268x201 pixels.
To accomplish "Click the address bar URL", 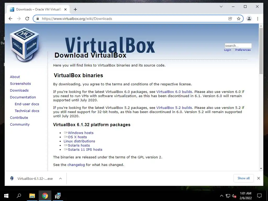I will coord(77,19).
